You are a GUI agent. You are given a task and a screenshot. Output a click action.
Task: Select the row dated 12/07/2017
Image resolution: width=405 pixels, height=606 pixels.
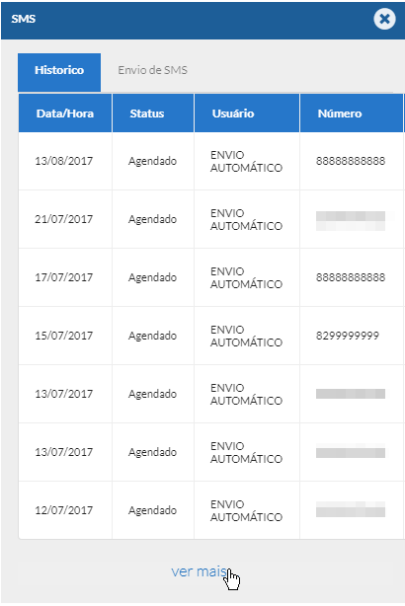click(x=211, y=510)
